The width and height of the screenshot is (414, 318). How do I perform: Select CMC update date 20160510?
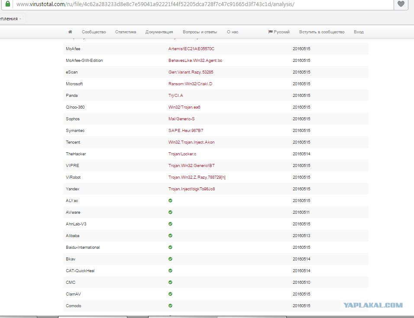click(x=301, y=282)
